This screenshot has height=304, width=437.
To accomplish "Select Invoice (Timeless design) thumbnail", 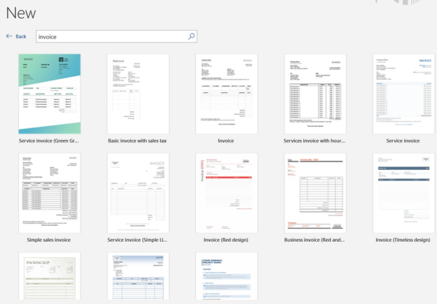I will tap(403, 193).
